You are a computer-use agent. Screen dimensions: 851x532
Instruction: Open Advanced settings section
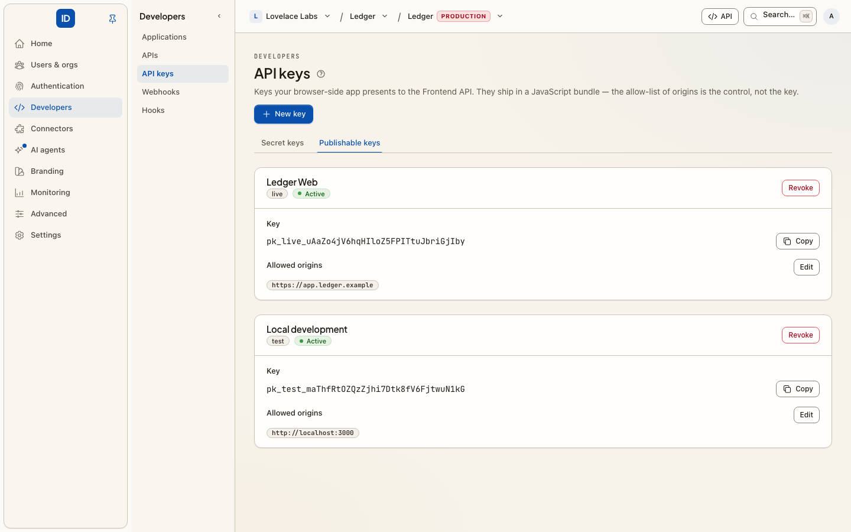(x=66, y=214)
